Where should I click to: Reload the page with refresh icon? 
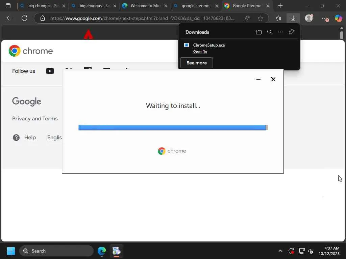(x=24, y=18)
